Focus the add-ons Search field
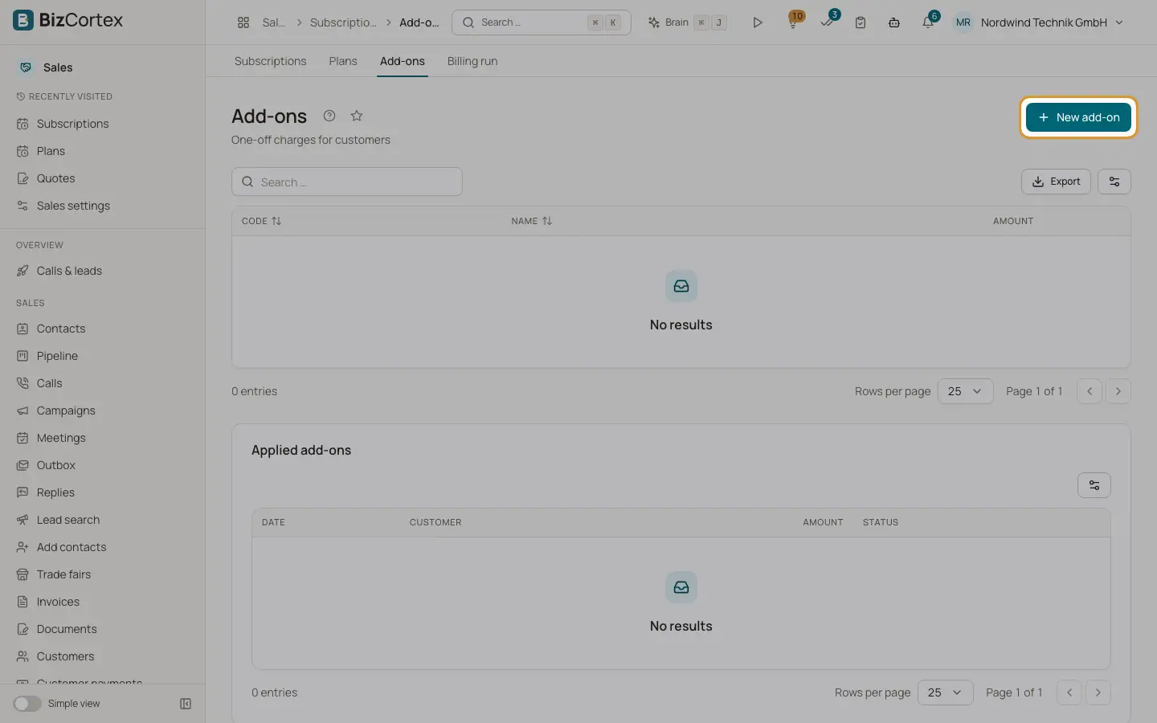The image size is (1157, 723). pos(347,182)
